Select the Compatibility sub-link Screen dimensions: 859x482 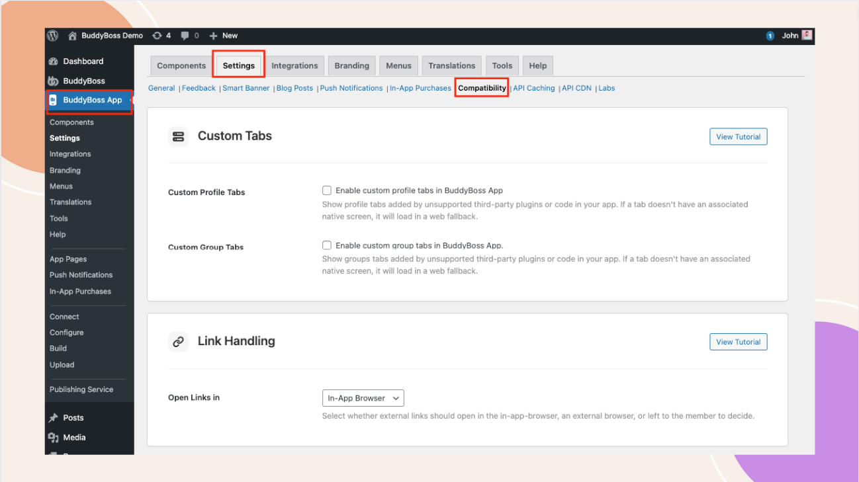482,88
